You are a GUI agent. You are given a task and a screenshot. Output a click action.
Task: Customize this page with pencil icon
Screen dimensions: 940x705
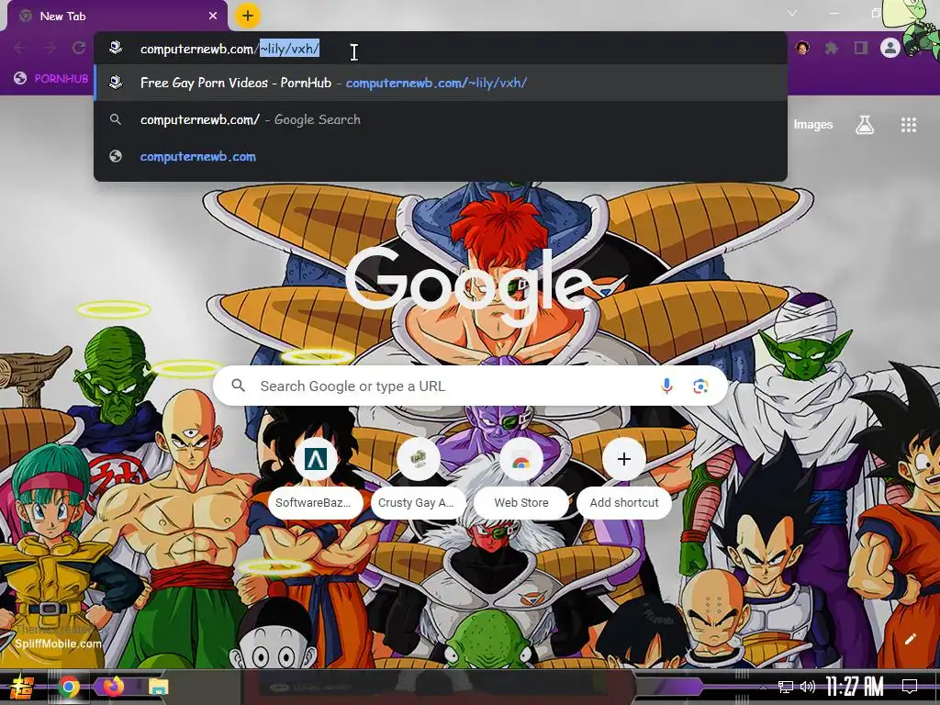[910, 639]
